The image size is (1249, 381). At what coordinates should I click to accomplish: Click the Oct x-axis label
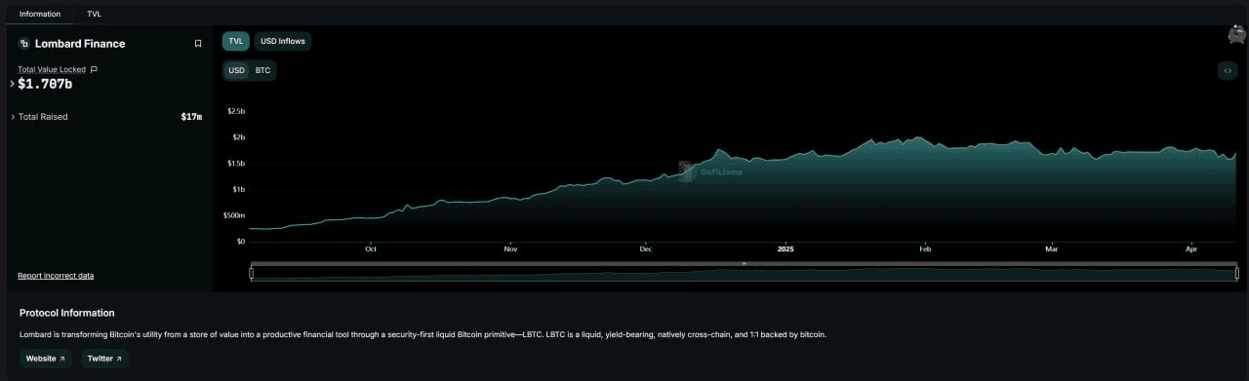point(371,249)
